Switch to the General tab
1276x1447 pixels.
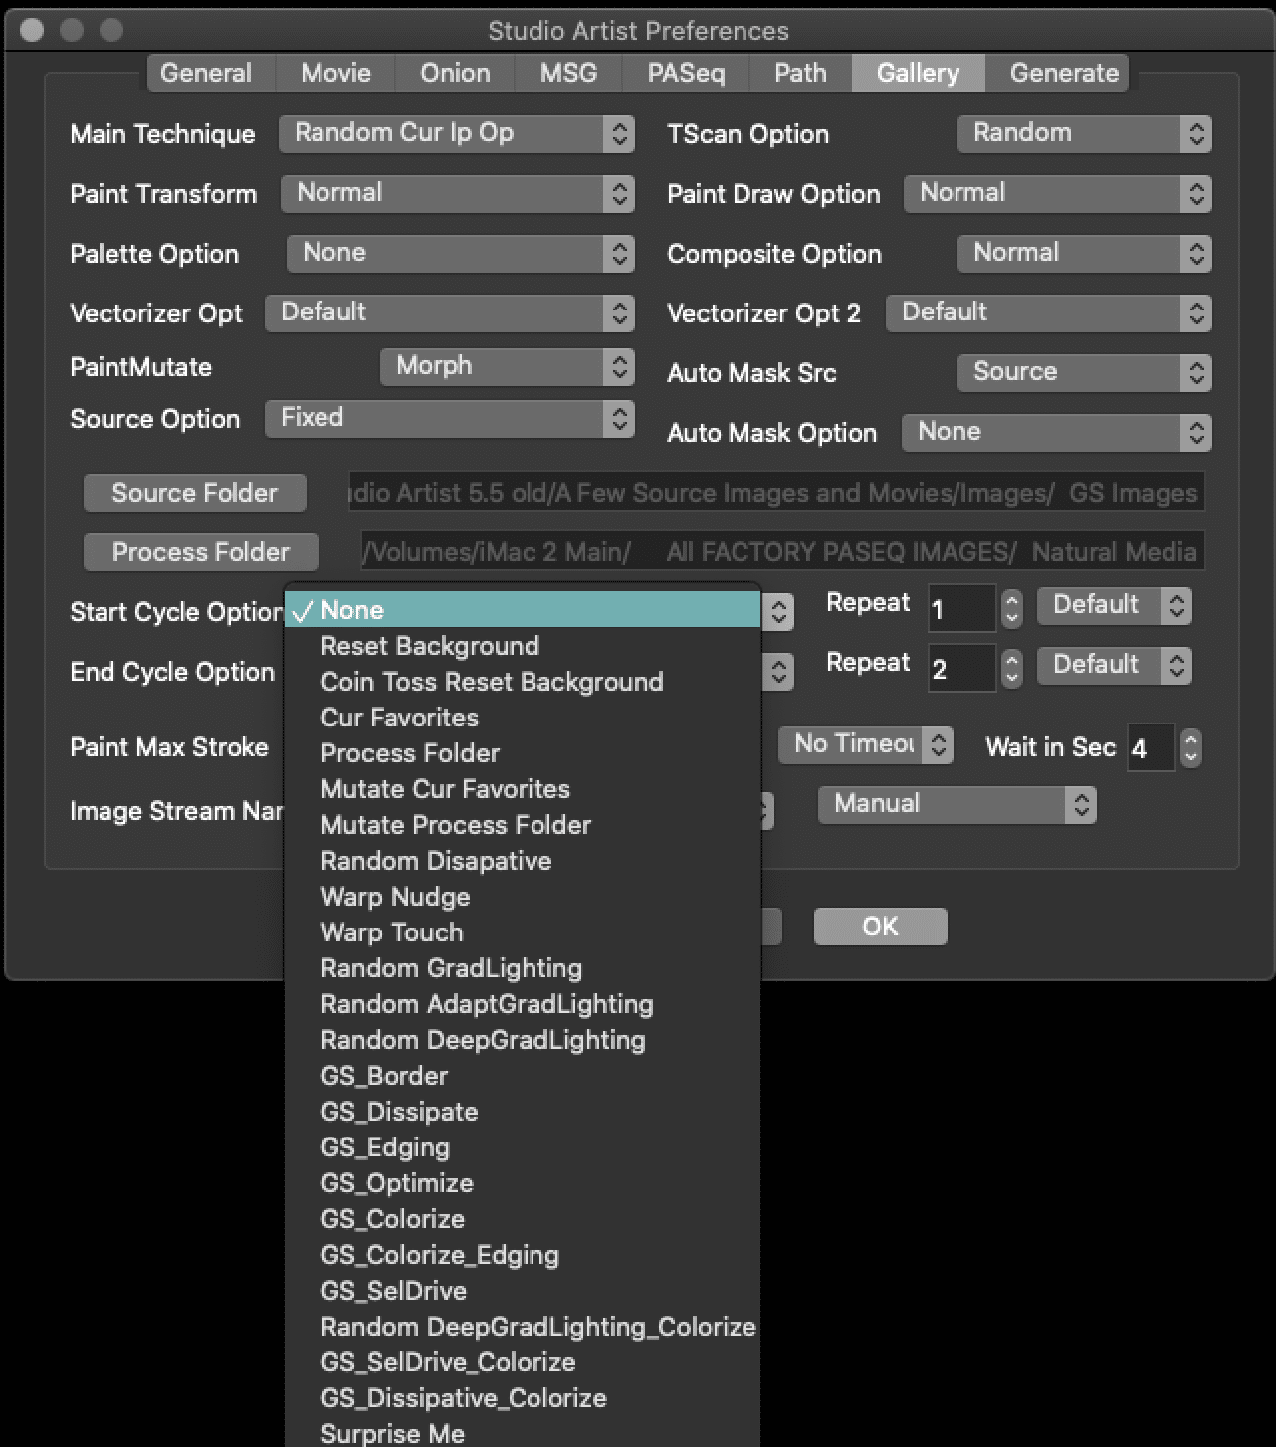(x=210, y=73)
